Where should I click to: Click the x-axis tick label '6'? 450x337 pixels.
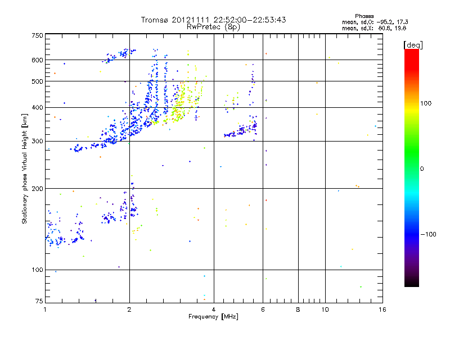[x=263, y=309]
